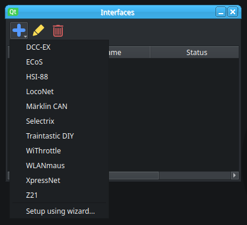Select the HSI-88 interface entry
247x225 pixels.
(x=59, y=77)
